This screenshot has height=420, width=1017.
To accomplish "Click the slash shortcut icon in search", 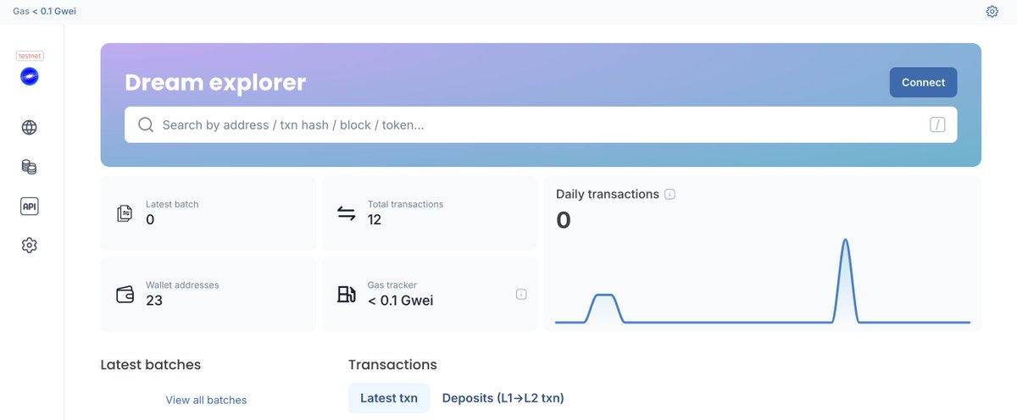I will click(937, 125).
